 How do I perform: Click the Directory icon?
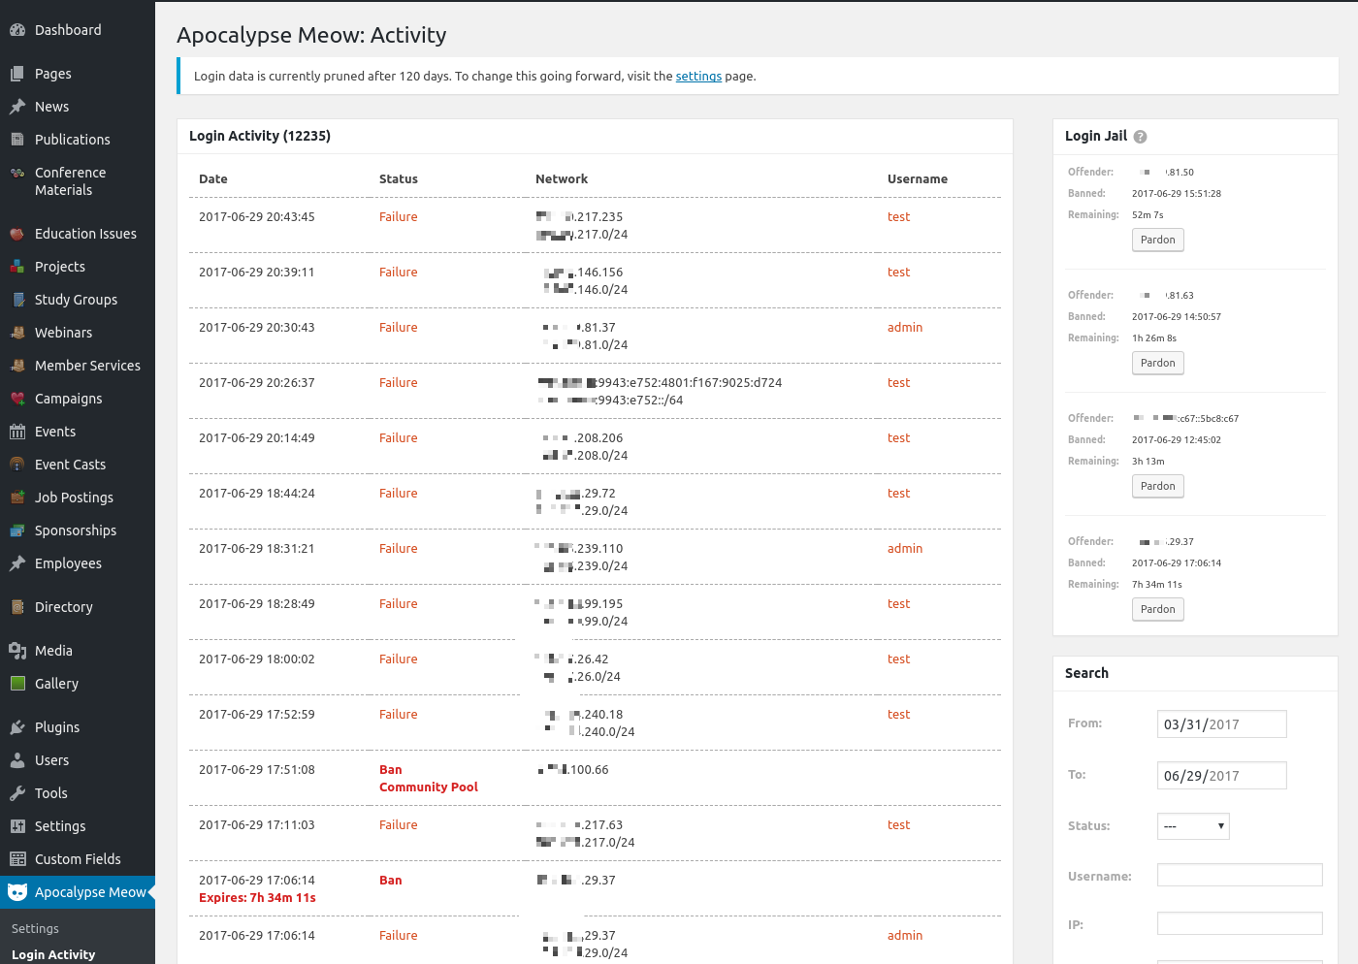17,607
